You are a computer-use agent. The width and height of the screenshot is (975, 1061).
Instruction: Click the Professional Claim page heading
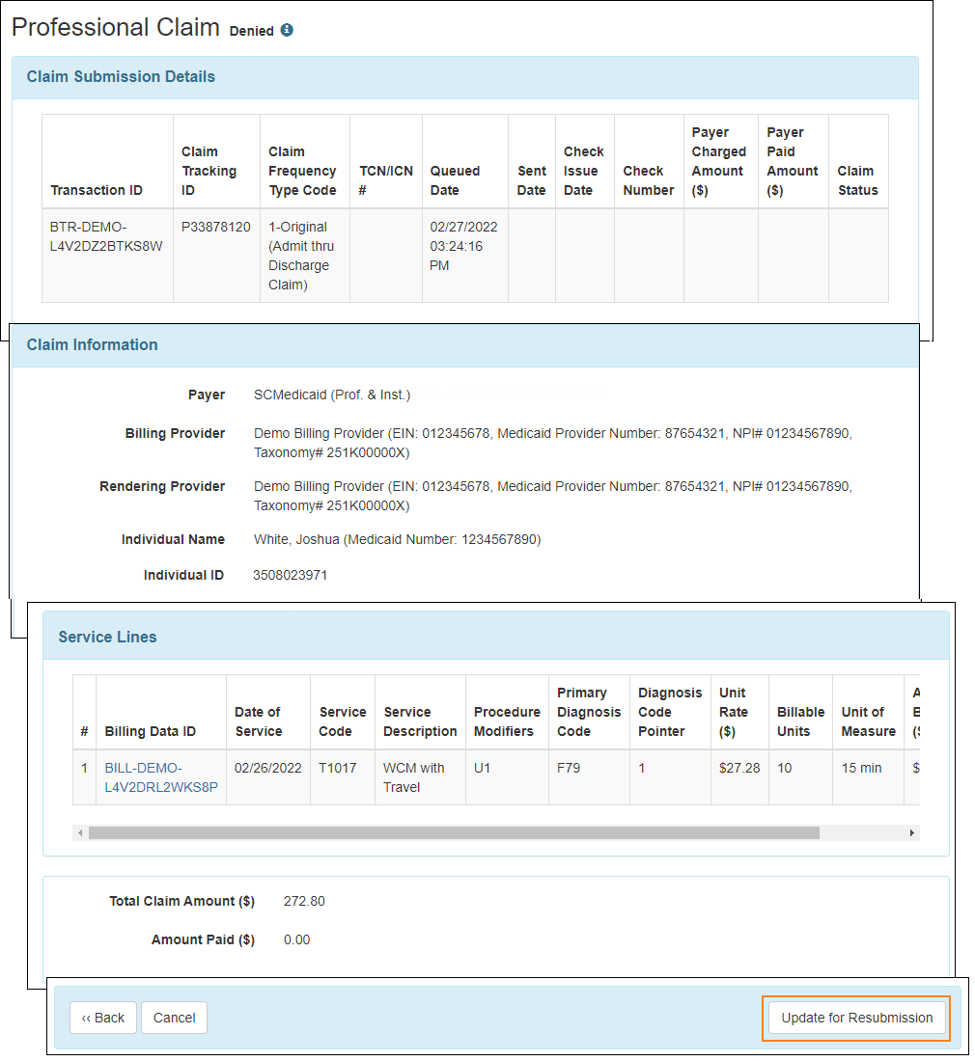116,27
